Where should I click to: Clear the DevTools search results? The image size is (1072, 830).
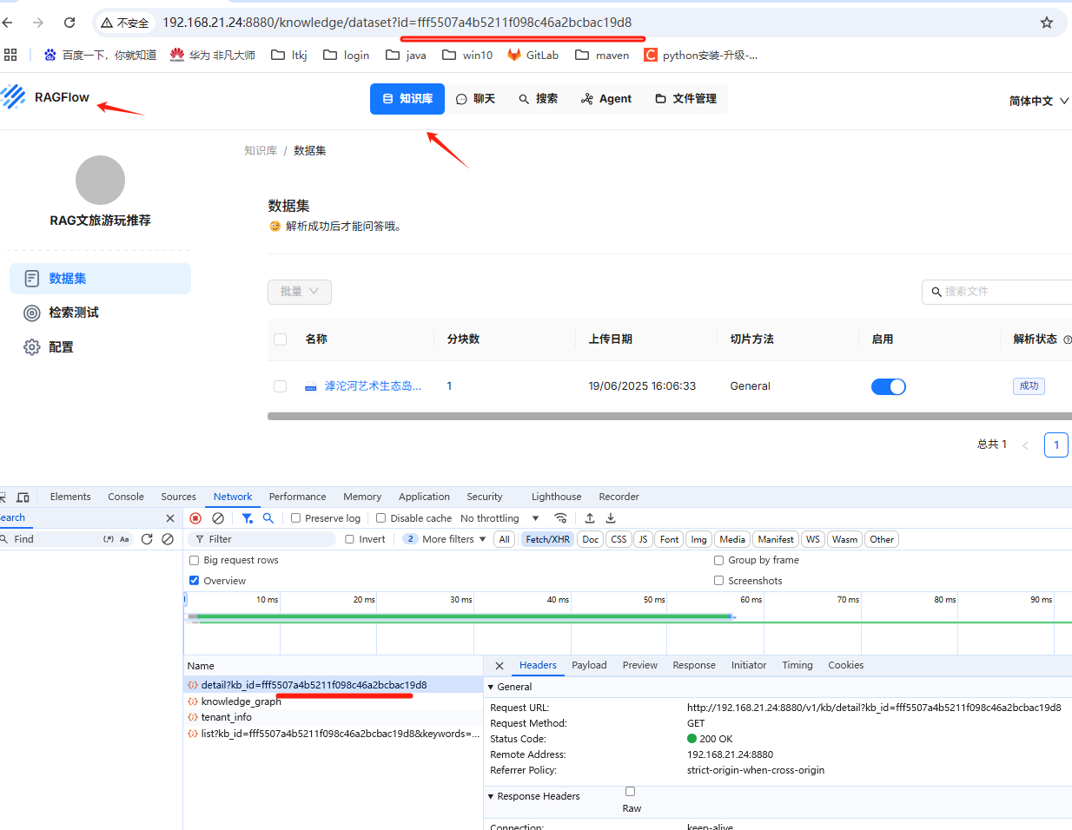(x=168, y=539)
